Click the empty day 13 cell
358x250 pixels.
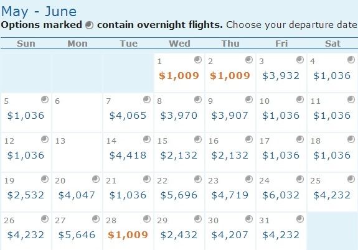coord(77,152)
